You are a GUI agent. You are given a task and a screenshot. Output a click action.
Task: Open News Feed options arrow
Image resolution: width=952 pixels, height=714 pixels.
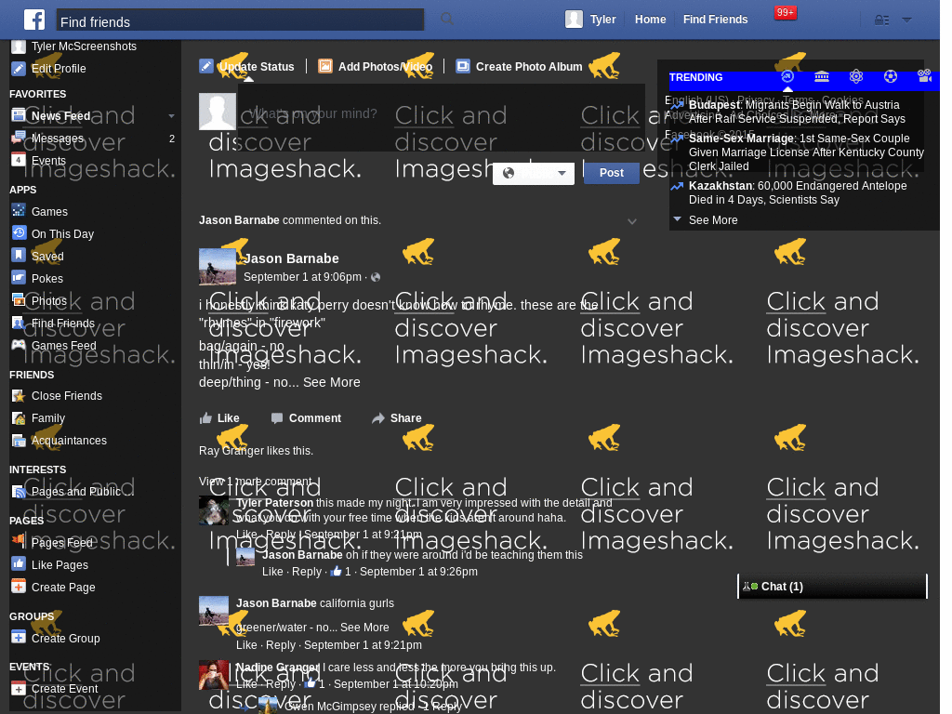pyautogui.click(x=171, y=116)
